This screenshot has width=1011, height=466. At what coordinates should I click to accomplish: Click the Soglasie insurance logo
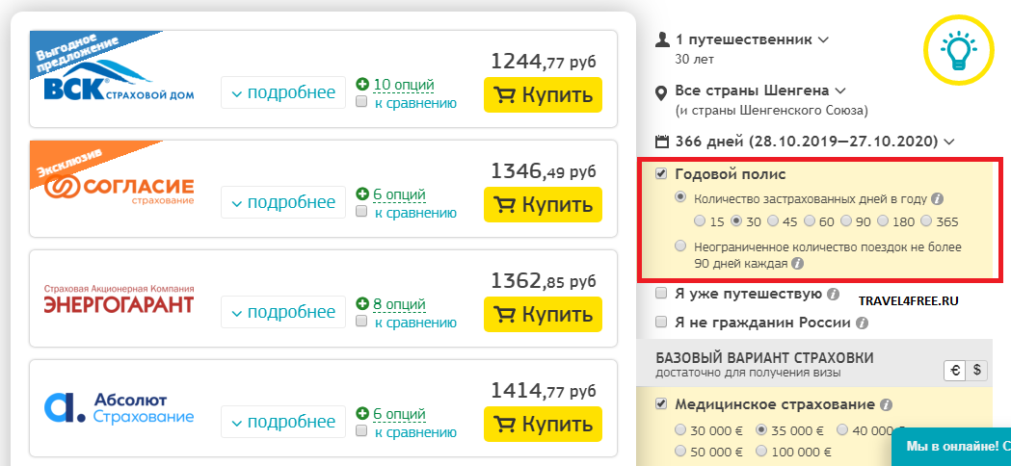pyautogui.click(x=120, y=187)
